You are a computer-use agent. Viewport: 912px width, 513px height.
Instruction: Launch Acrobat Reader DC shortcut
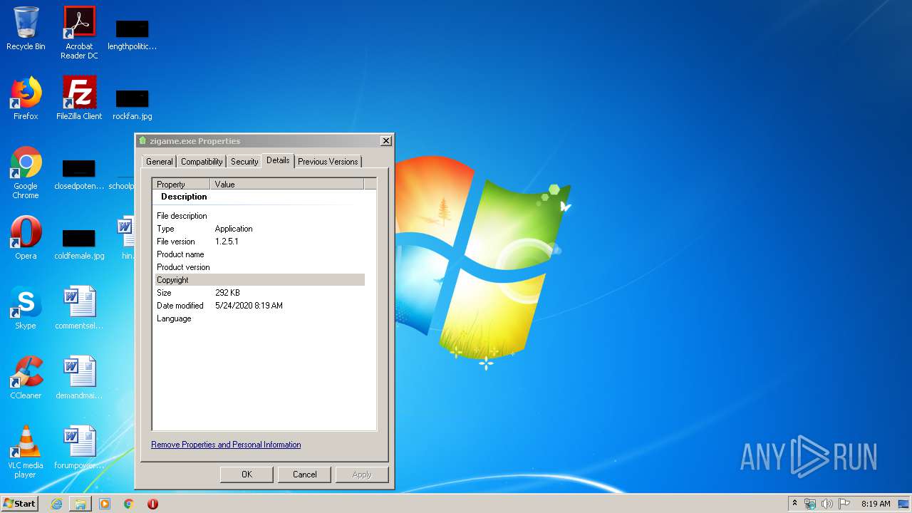pyautogui.click(x=79, y=33)
